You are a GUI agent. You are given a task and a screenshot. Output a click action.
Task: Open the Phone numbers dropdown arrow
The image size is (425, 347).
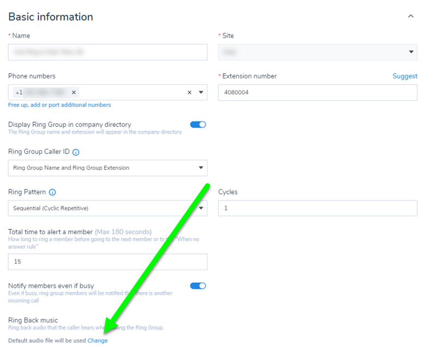click(x=201, y=93)
